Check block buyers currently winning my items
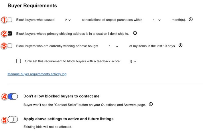The width and height of the screenshot is (203, 137). click(x=10, y=46)
